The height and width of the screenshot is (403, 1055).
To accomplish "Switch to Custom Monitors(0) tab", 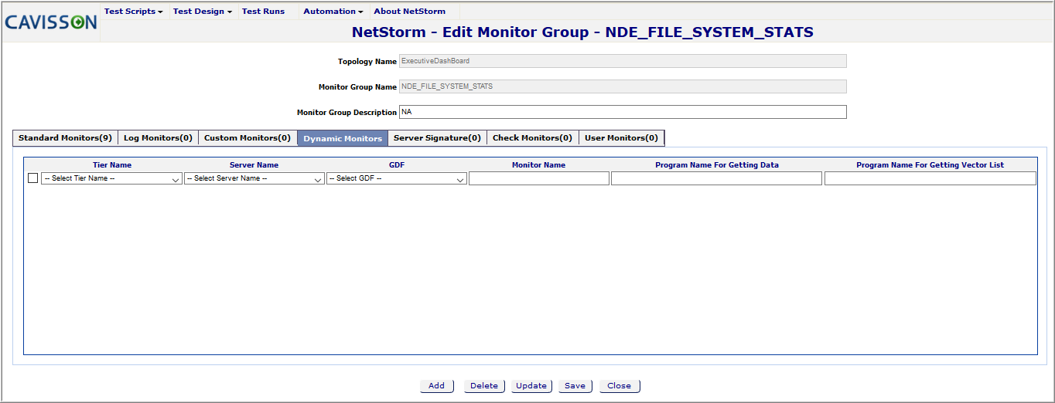I will [248, 137].
